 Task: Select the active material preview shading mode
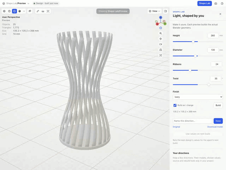14,11
